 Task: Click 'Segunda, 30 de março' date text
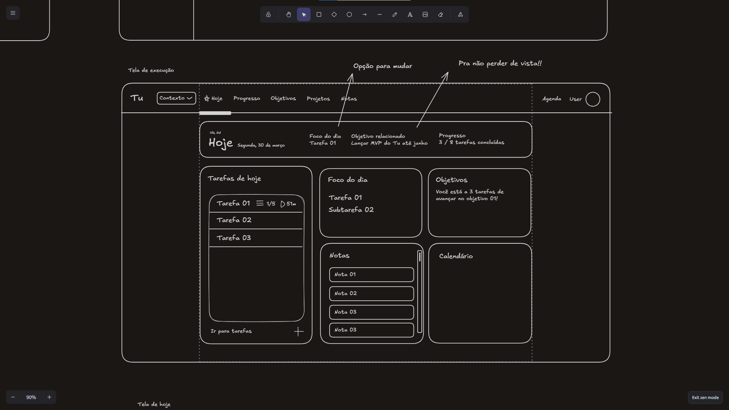[261, 145]
